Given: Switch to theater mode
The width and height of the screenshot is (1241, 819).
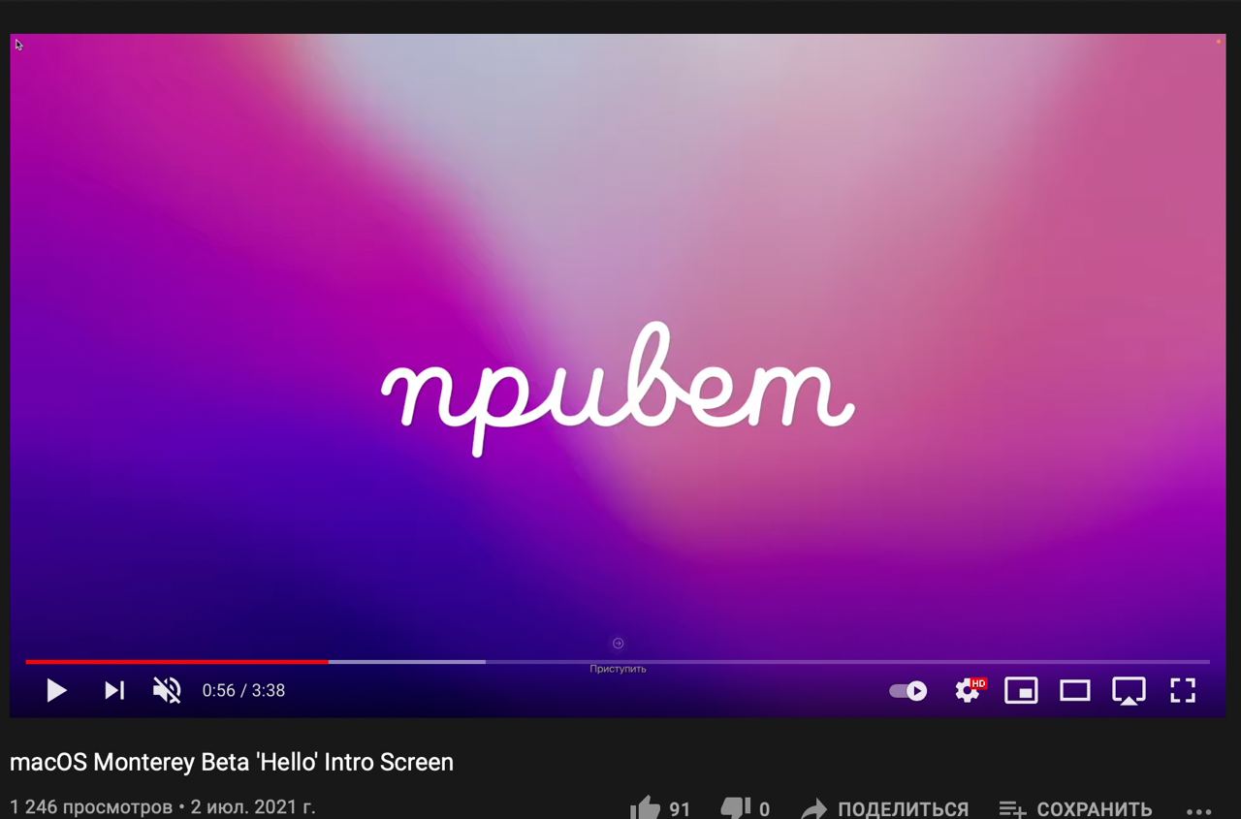Looking at the screenshot, I should [x=1074, y=690].
